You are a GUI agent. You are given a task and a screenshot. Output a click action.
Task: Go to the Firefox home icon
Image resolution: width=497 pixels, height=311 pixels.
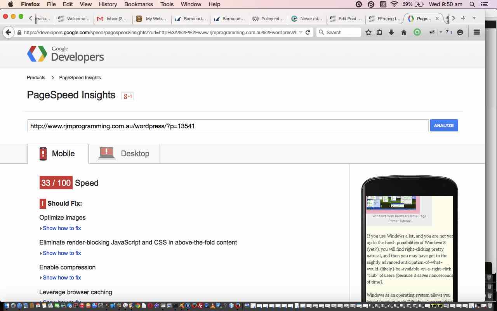404,33
